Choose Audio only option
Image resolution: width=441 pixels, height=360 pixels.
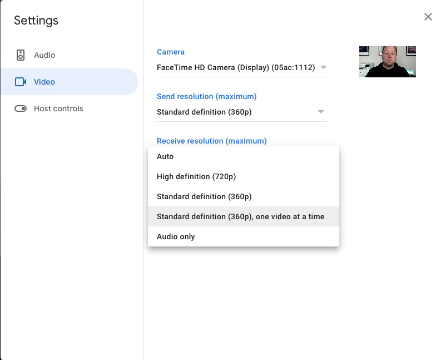(x=244, y=236)
